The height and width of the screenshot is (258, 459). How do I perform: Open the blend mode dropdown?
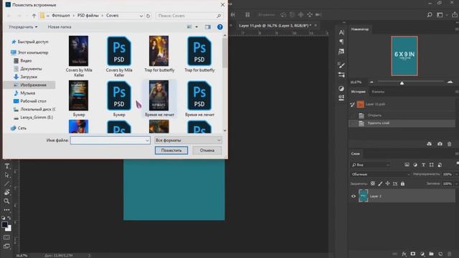(x=381, y=174)
